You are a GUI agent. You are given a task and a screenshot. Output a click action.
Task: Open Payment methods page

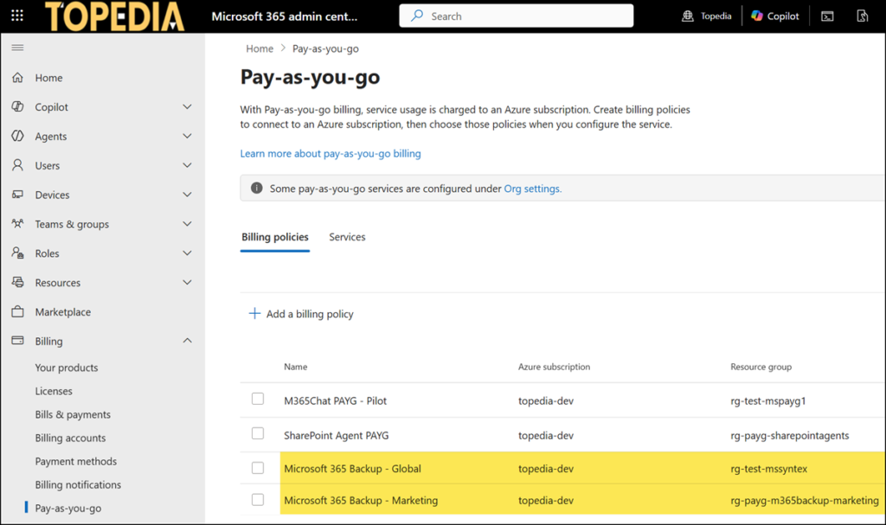(x=76, y=461)
